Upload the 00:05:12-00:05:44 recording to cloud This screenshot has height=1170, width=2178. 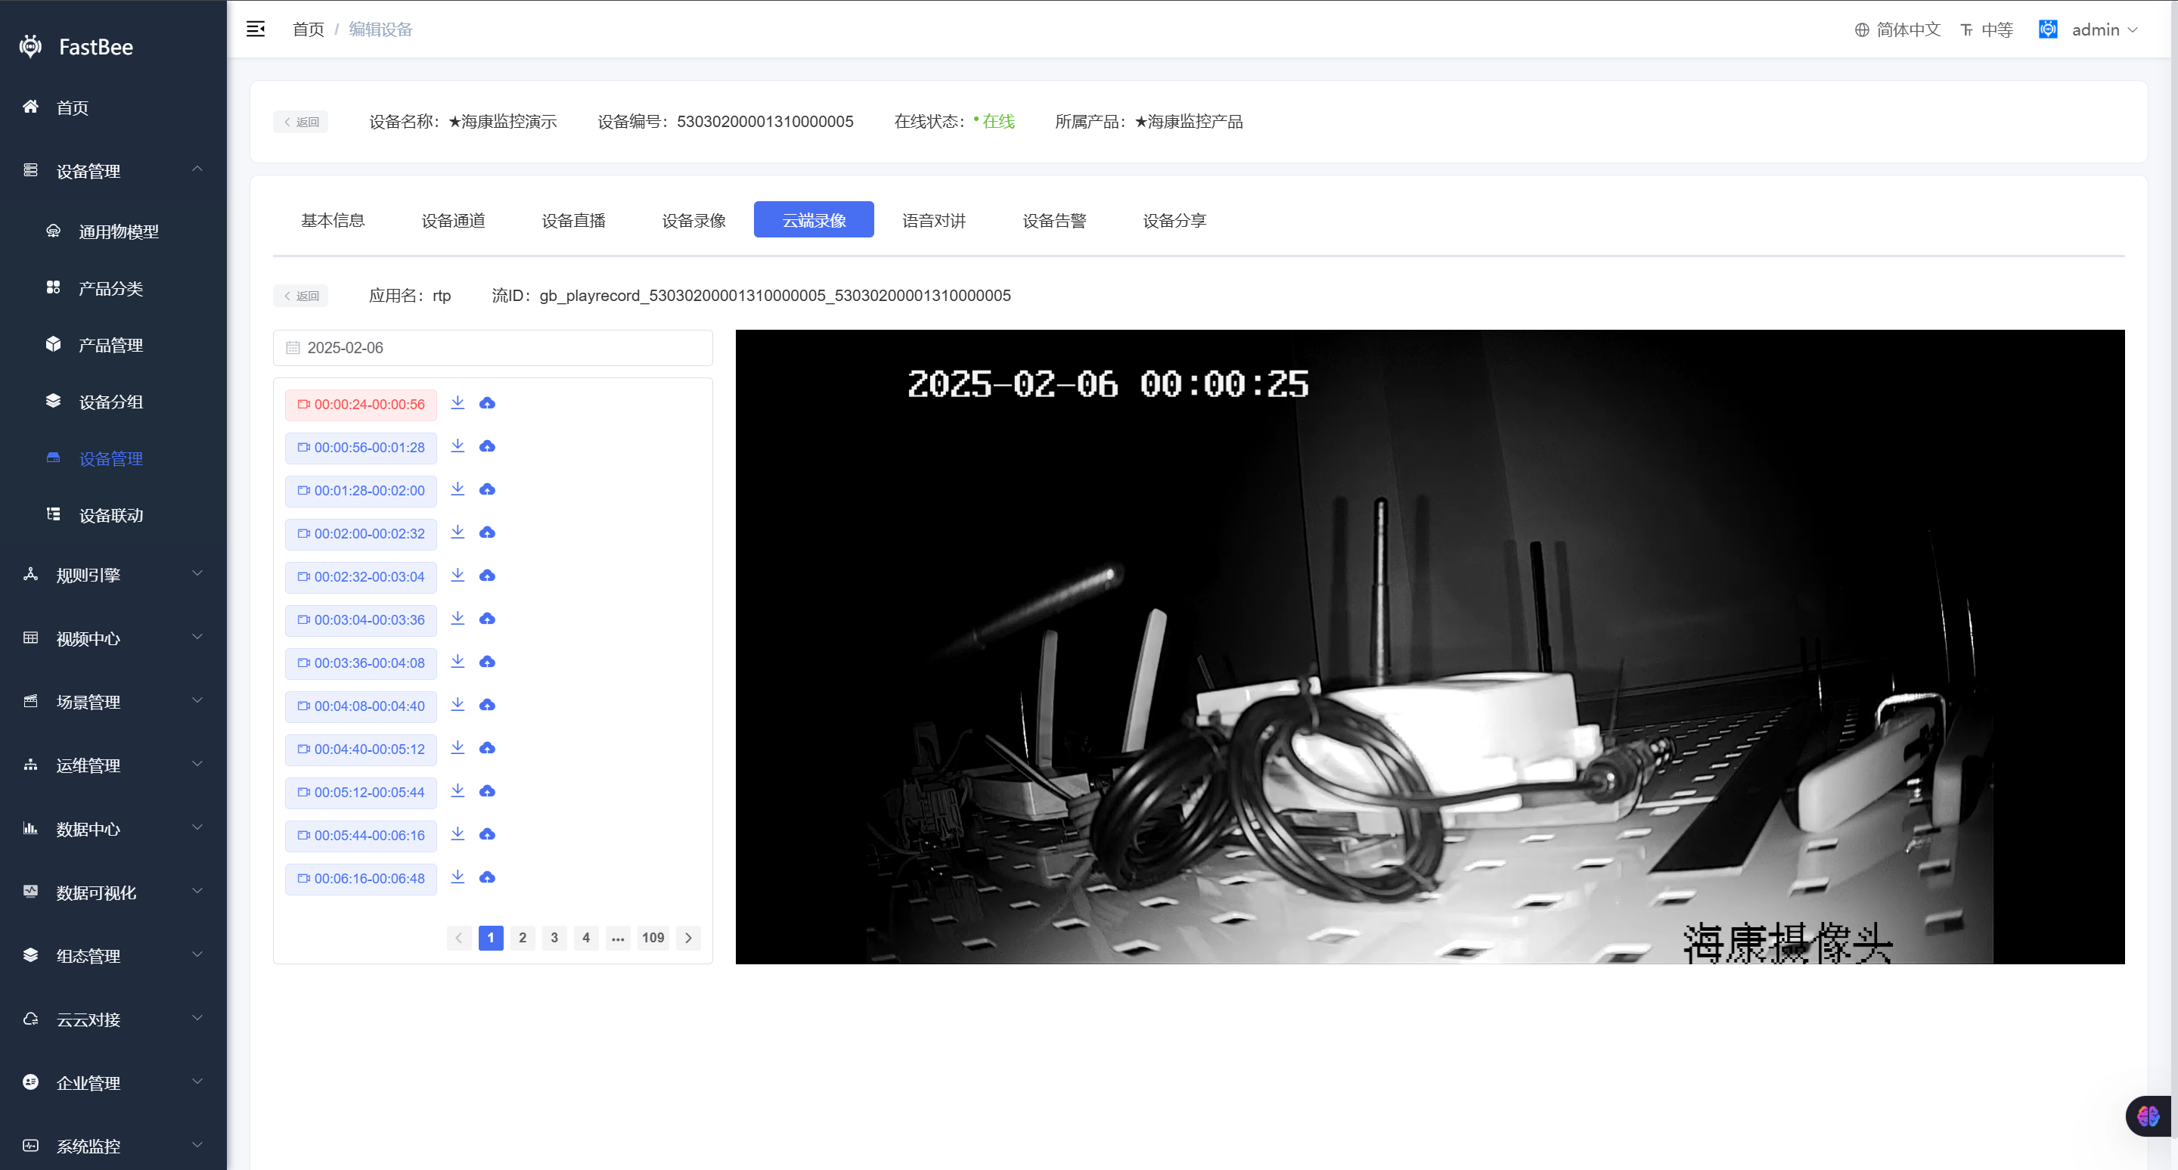pos(487,791)
